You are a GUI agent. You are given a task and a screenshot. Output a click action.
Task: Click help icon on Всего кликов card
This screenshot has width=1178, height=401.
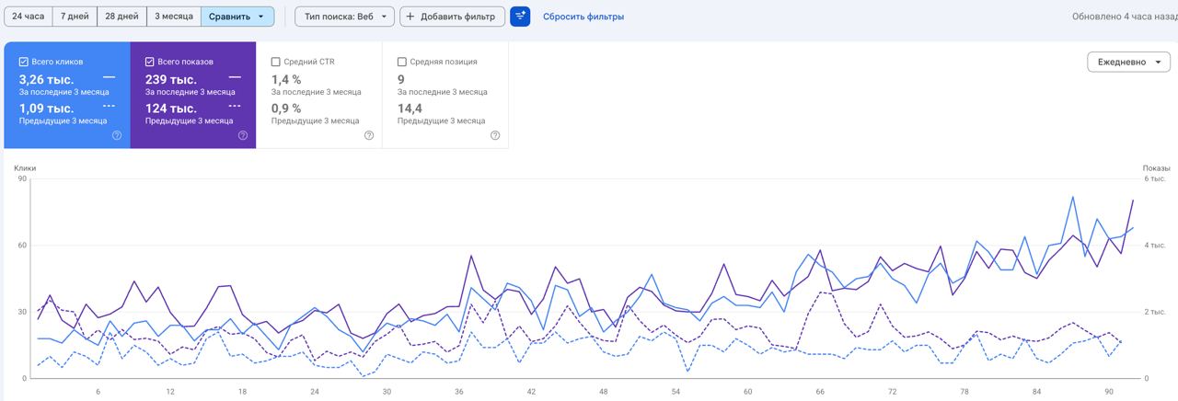(117, 135)
